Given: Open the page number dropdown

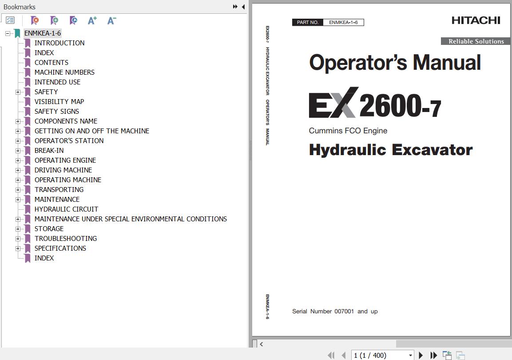Looking at the screenshot, I should (410, 355).
